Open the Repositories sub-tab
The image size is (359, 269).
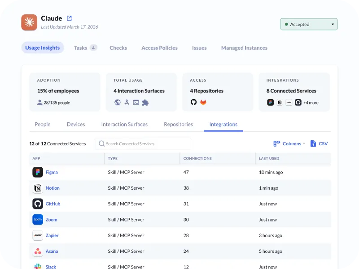point(178,124)
